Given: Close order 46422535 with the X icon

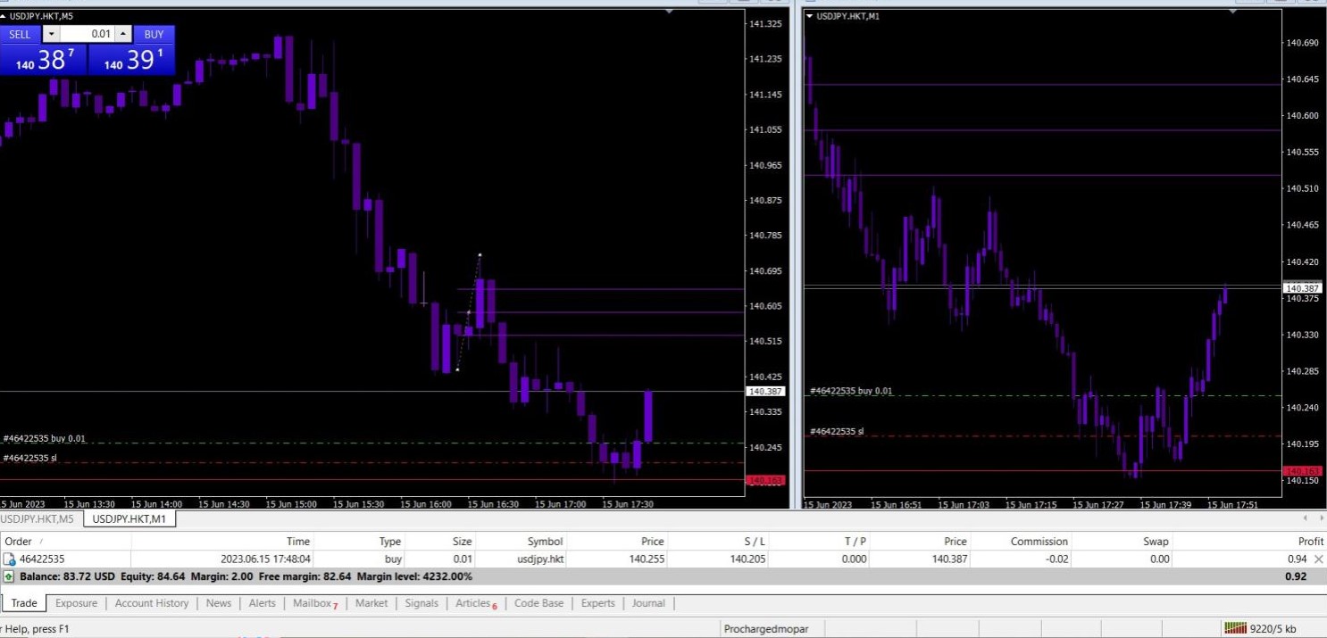Looking at the screenshot, I should (x=1319, y=559).
